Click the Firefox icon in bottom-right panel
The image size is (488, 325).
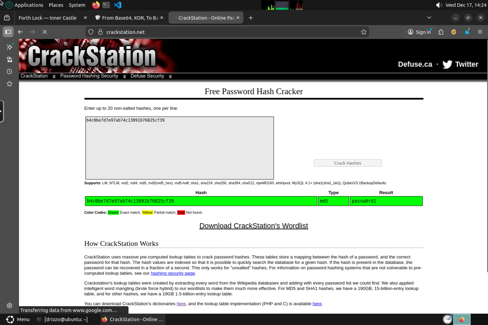click(x=462, y=319)
